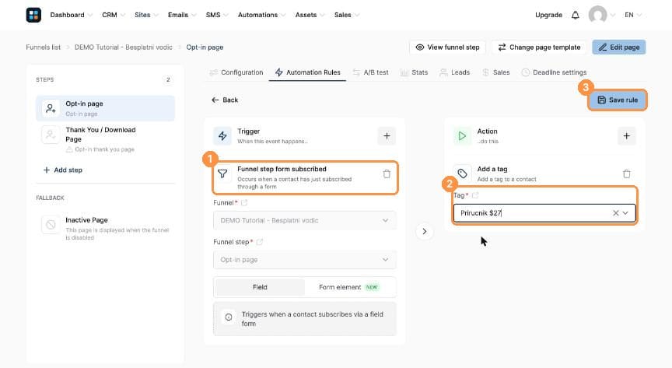
Task: Click the green Action play icon
Action: [462, 136]
